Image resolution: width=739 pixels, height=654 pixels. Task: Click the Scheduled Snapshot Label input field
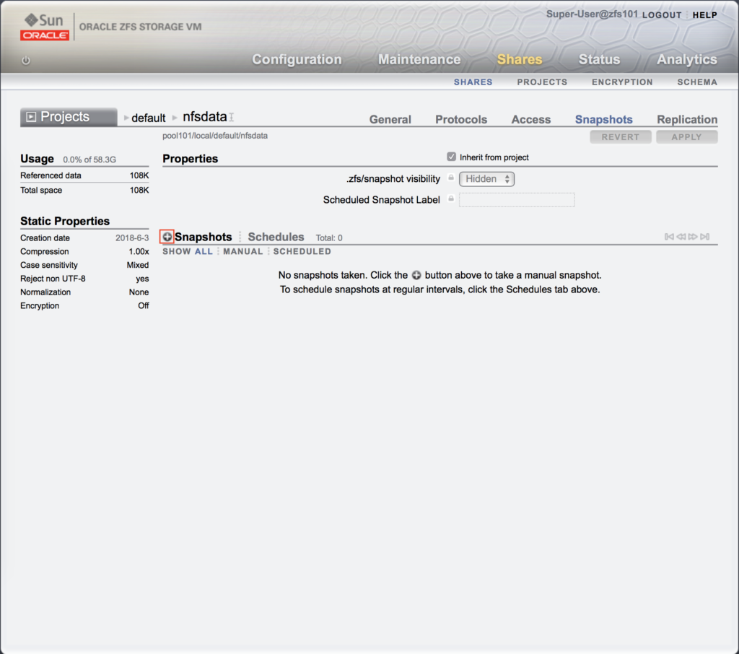(517, 199)
